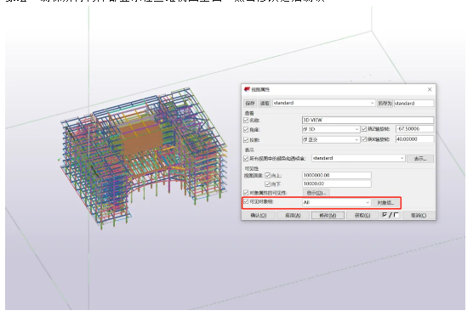The image size is (473, 316).
Task: Toggle the 投影 checkbox
Action: (246, 140)
